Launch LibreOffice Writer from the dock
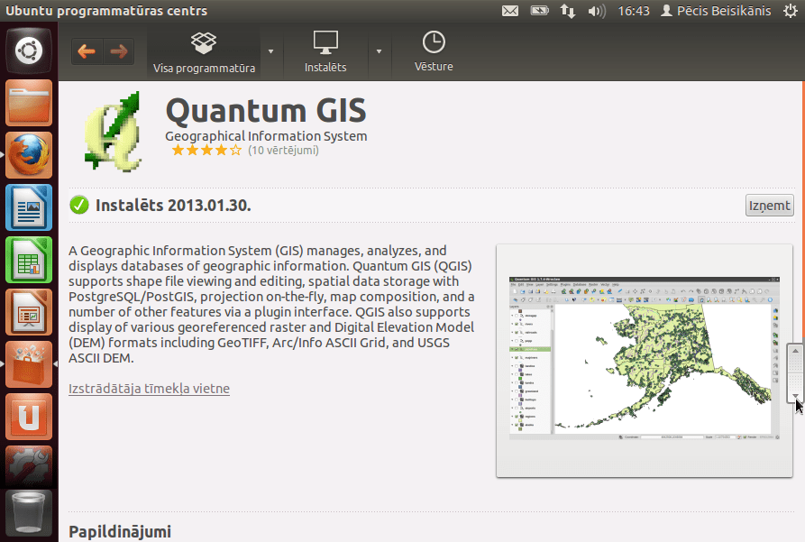This screenshot has width=805, height=542. (x=29, y=207)
